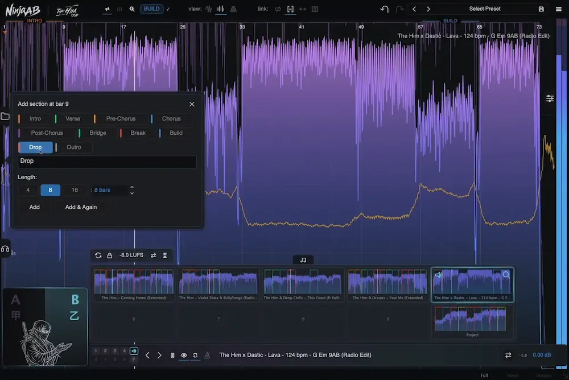Select the Coming Home (Extended) reference thumbnail

point(134,285)
